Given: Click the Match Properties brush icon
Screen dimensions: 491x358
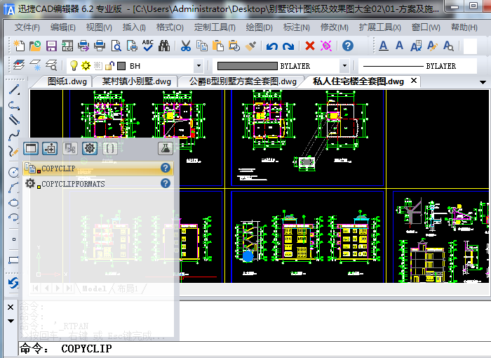Looking at the screenshot, I should (x=250, y=46).
